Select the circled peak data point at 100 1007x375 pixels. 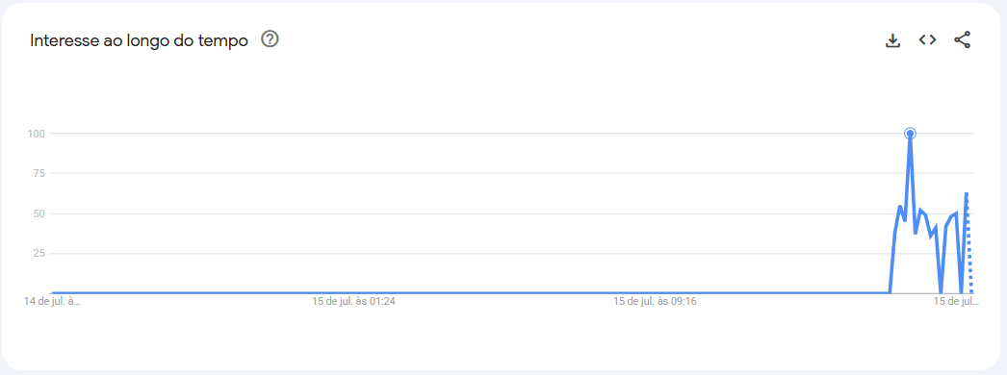[x=910, y=134]
